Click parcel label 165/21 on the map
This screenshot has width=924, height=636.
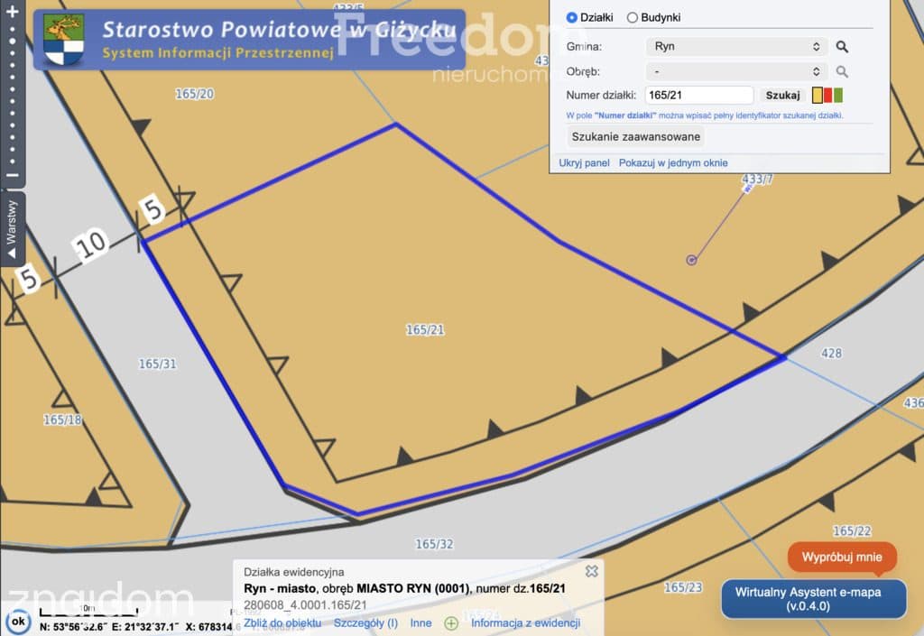[x=425, y=330]
